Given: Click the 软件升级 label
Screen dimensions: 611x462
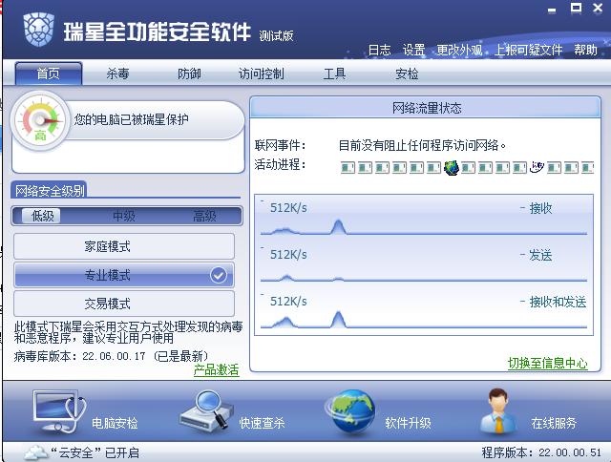Looking at the screenshot, I should (408, 423).
